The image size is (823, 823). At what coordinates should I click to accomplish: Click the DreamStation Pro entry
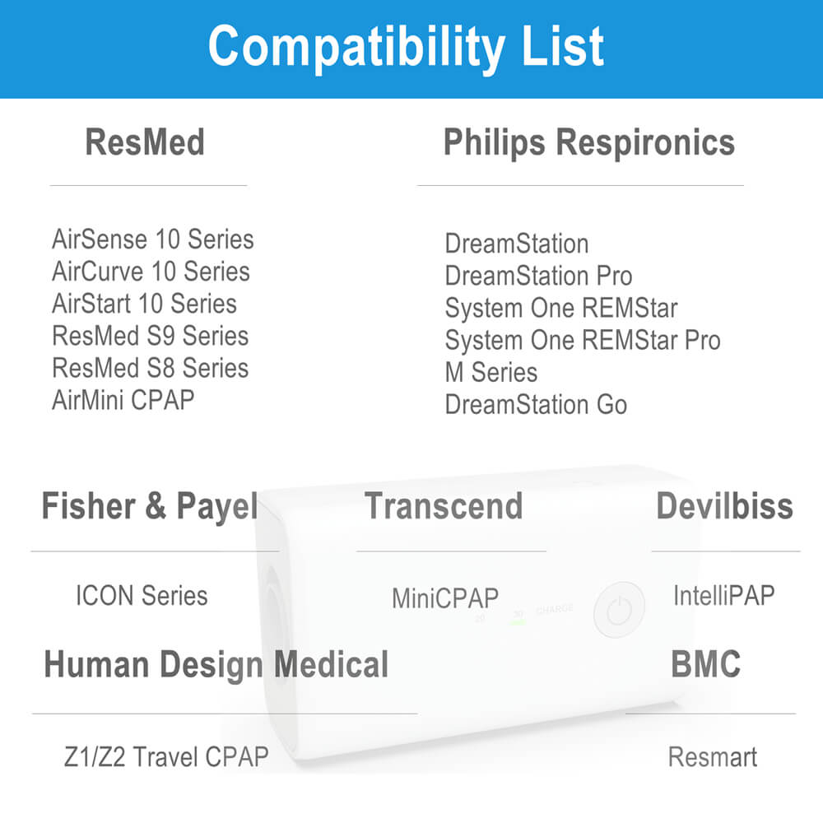[538, 276]
